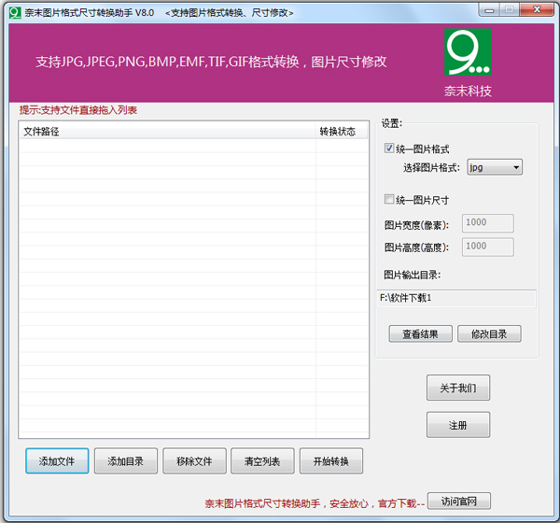Open results via 查看结果 button
This screenshot has width=560, height=523.
[420, 333]
